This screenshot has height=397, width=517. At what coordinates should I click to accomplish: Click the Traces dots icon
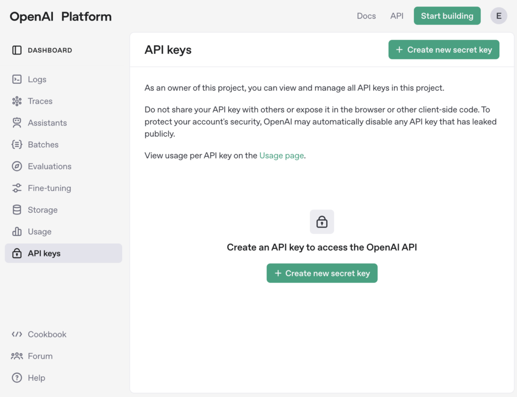(x=17, y=101)
